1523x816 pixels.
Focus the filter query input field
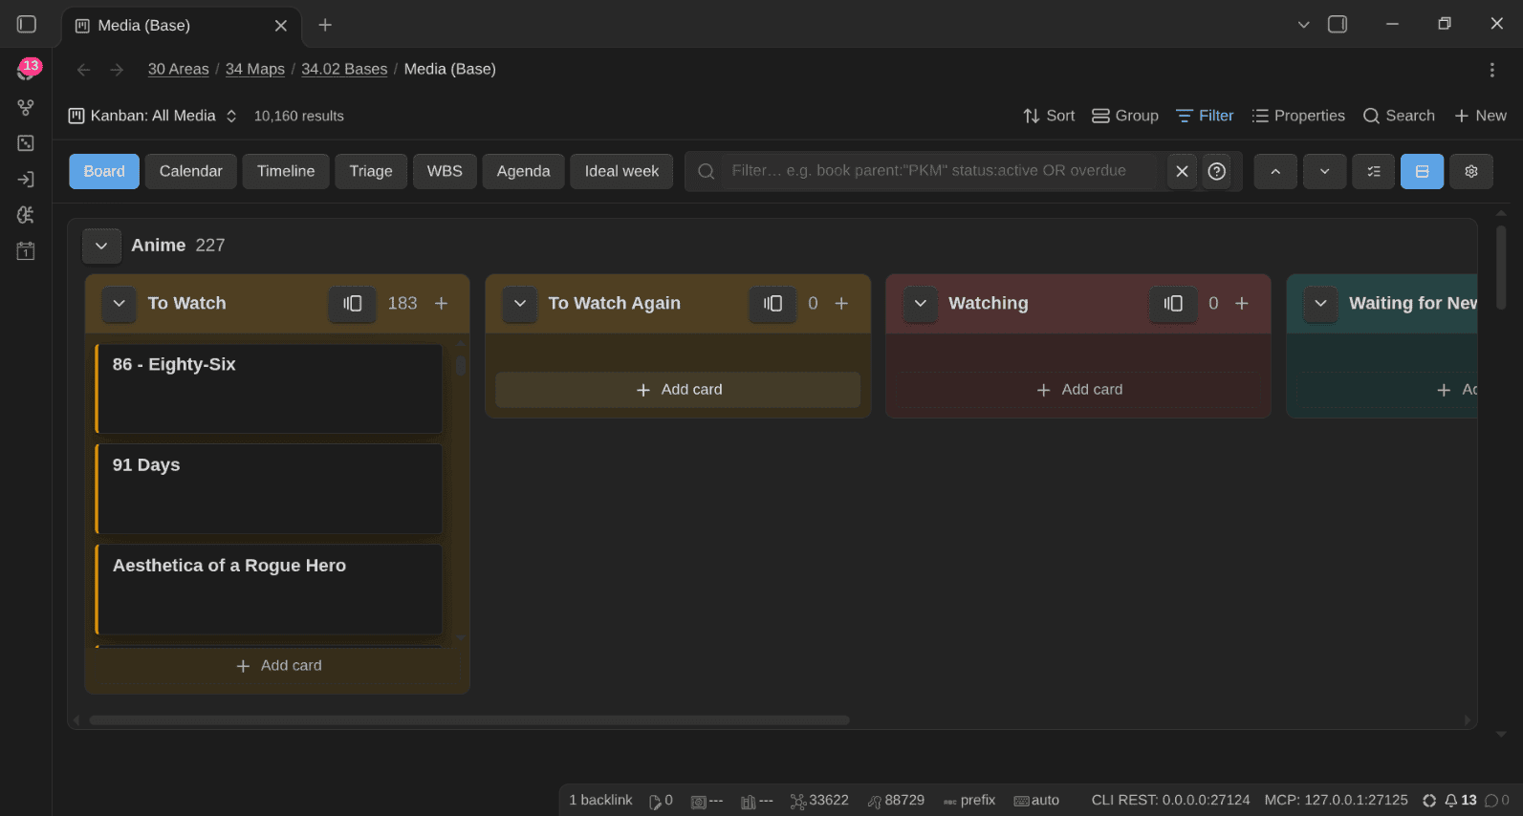942,171
